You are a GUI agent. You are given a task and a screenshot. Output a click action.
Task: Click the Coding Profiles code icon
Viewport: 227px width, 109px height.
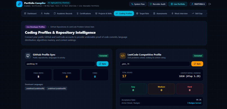coord(117,14)
